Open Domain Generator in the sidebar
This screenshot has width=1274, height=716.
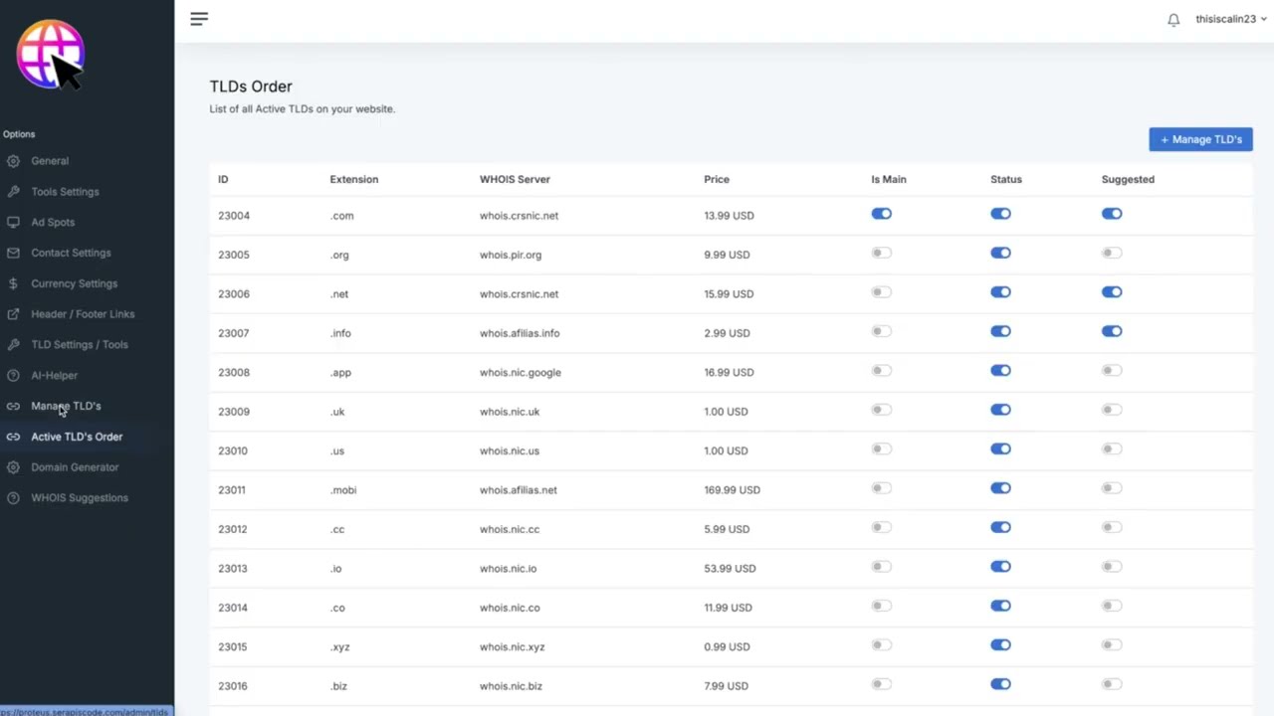coord(75,467)
